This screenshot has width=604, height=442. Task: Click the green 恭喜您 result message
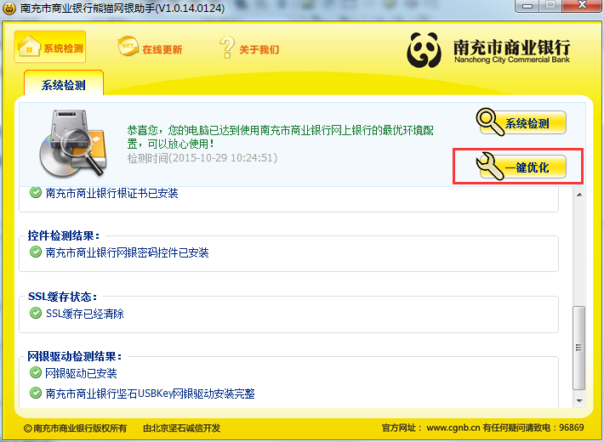[281, 137]
